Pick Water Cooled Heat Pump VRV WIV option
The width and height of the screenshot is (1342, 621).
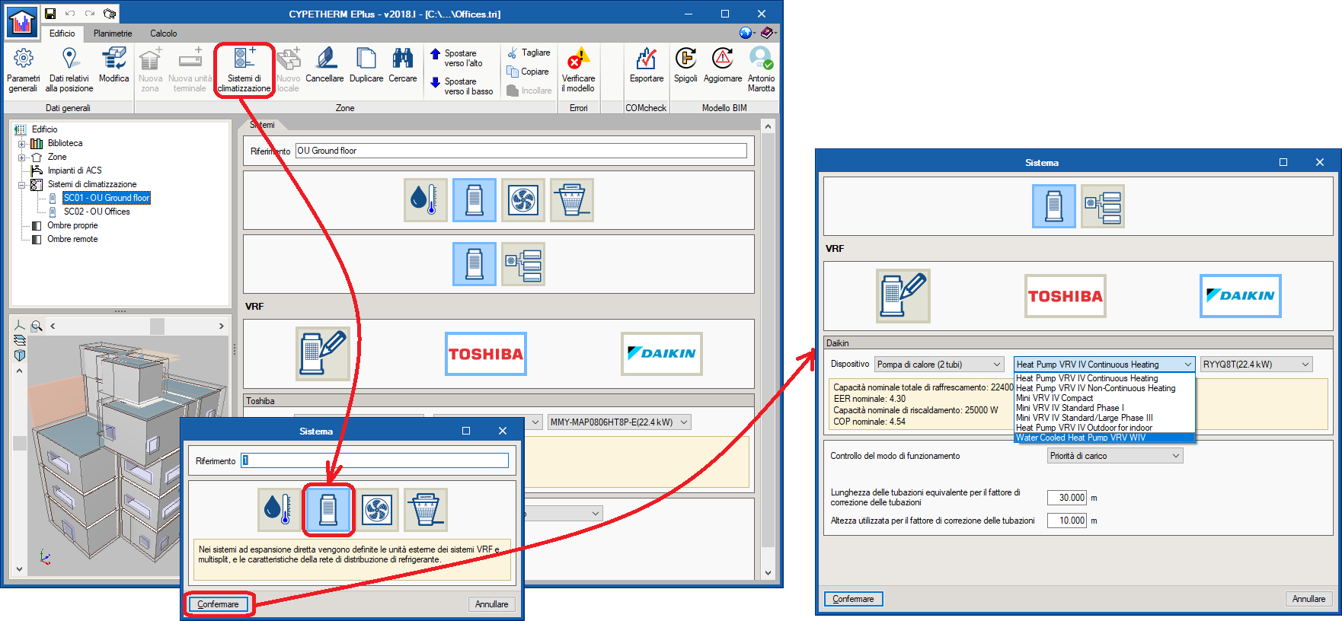1104,438
